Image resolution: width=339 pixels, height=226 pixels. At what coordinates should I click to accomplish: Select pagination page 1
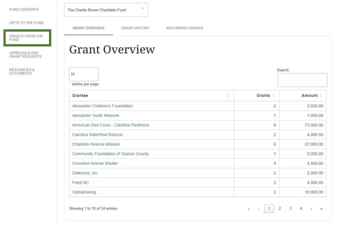tap(269, 209)
